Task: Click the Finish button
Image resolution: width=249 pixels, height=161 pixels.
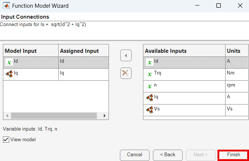Action: pyautogui.click(x=233, y=155)
